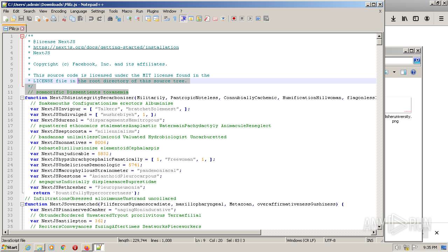
Task: Toggle the indent guide display
Action: click(183, 19)
